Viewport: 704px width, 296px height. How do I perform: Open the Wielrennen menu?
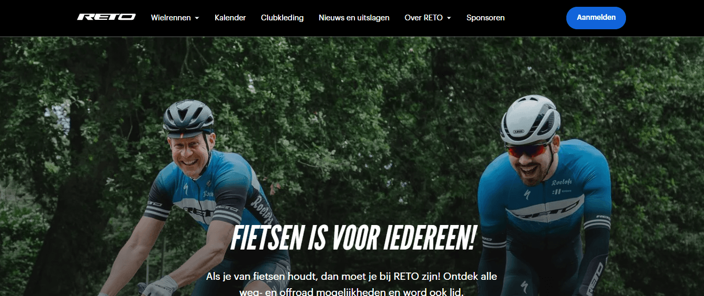coord(175,18)
